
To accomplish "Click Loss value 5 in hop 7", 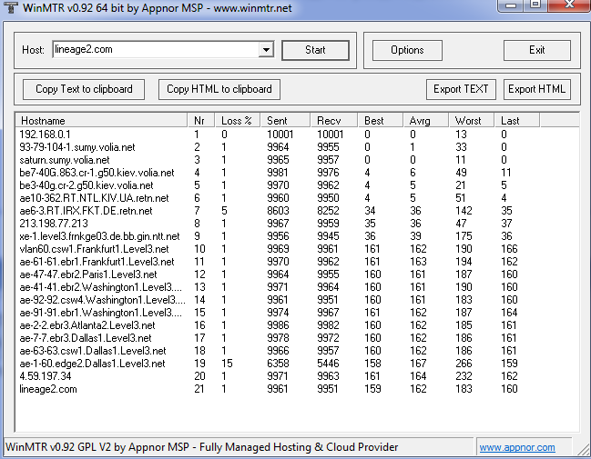I will tap(224, 211).
